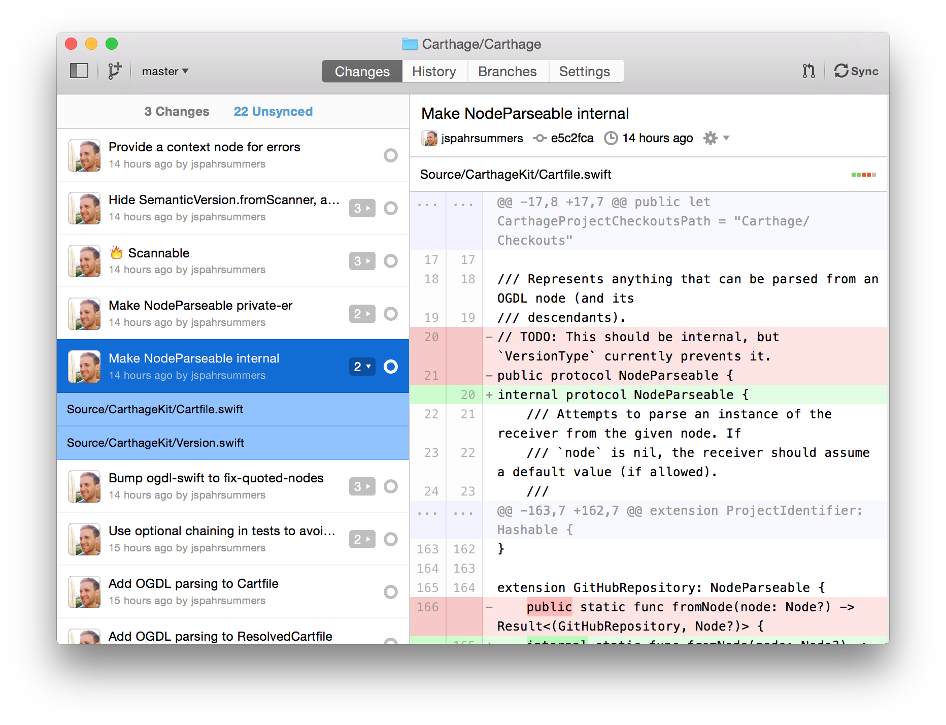Image resolution: width=946 pixels, height=725 pixels.
Task: Click the pull request icon
Action: click(808, 71)
